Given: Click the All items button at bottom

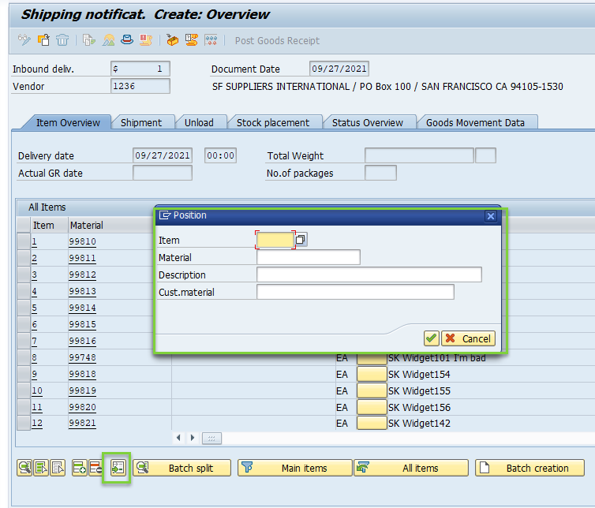Looking at the screenshot, I should click(411, 468).
